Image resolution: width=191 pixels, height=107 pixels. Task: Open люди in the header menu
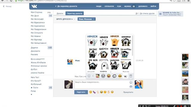[x=98, y=6]
